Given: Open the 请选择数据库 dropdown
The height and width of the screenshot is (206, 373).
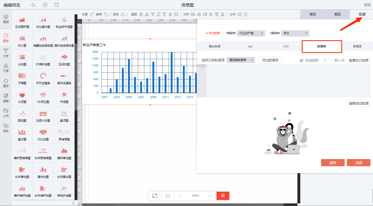Looking at the screenshot, I should (241, 60).
